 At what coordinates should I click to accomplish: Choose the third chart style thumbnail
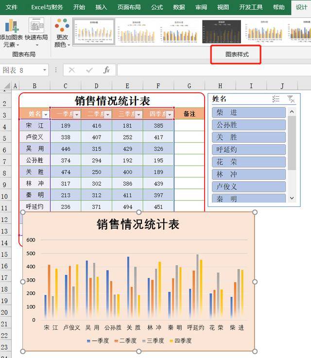click(179, 32)
